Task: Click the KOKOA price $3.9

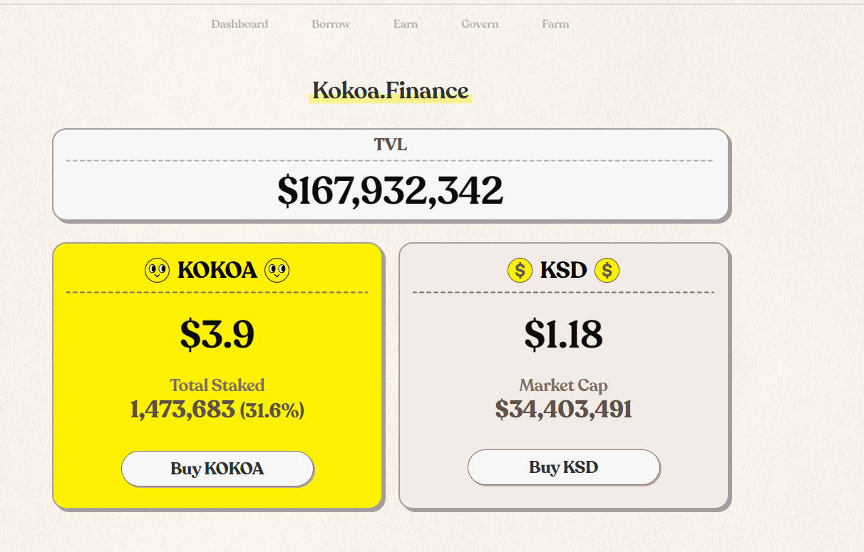Action: point(217,334)
